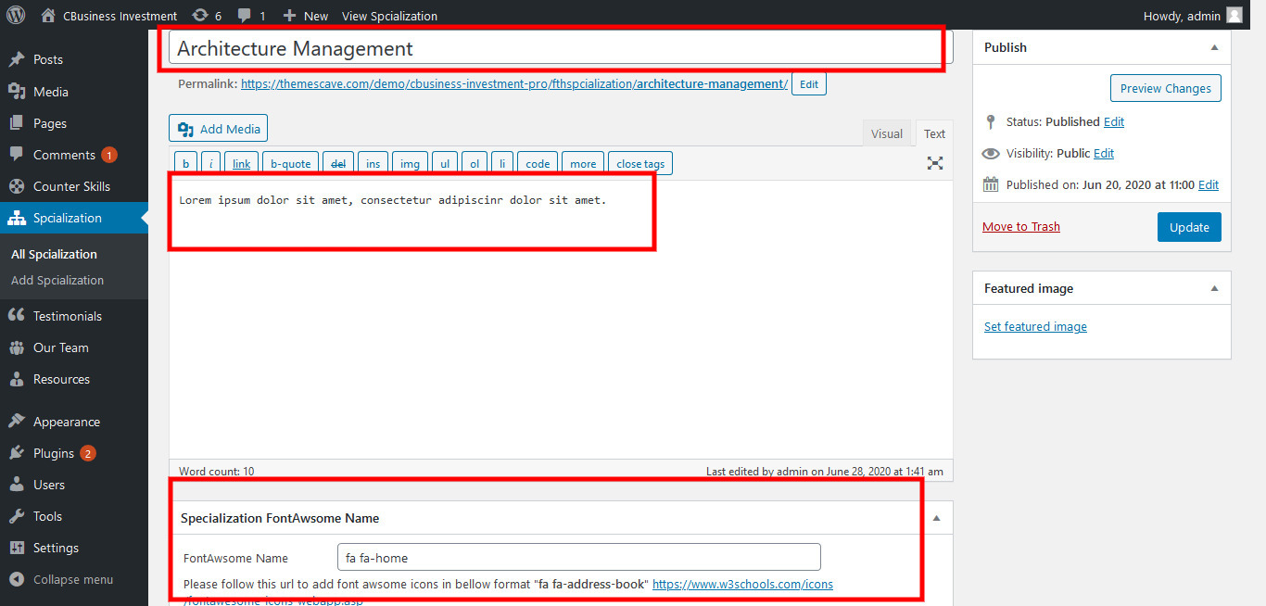Click Set featured image link
Screen dimensions: 1266x606
click(x=1035, y=326)
